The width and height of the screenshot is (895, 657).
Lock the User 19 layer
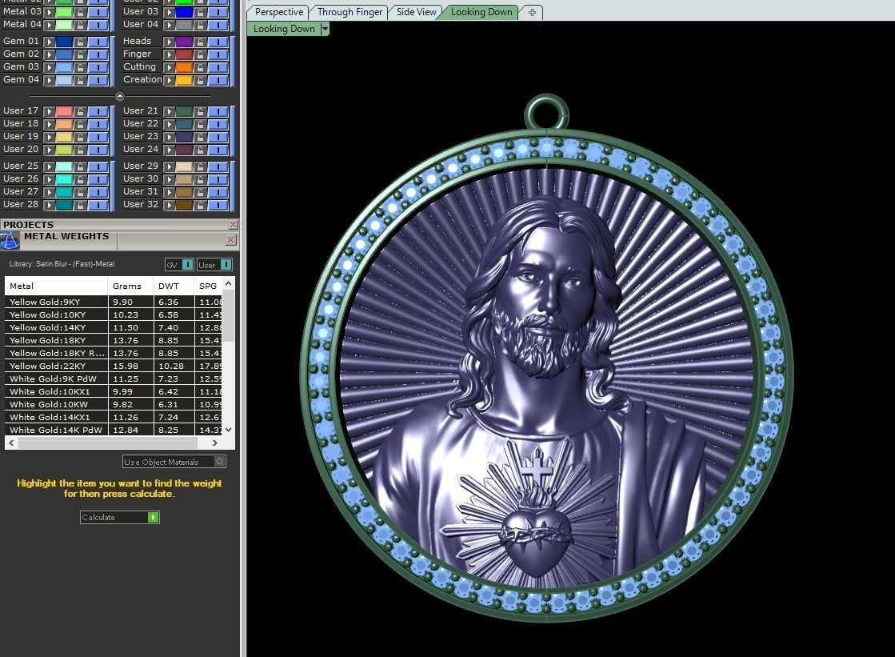pyautogui.click(x=81, y=137)
